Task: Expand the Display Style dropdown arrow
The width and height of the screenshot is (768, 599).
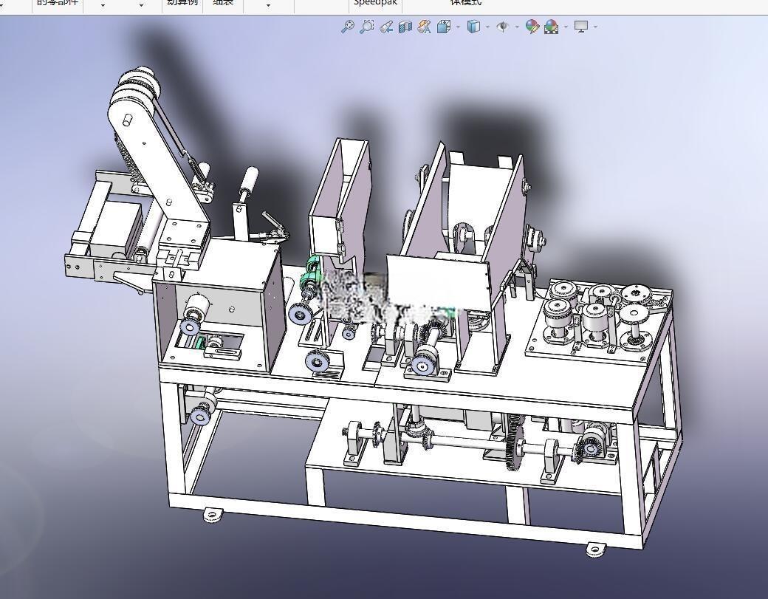Action: point(487,27)
